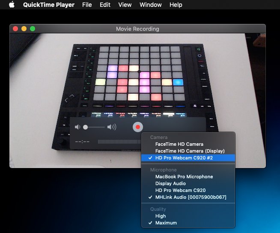Zoom the Movie Recording window with green button
The image size is (280, 233).
tap(33, 29)
